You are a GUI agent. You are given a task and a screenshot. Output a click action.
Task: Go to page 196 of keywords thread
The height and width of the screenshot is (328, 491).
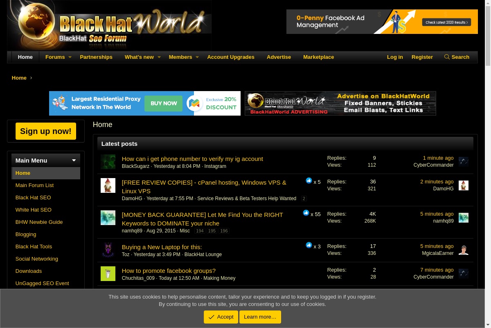click(224, 231)
